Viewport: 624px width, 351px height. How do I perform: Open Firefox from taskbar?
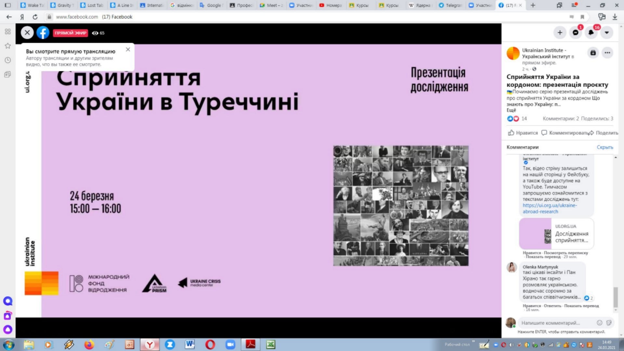click(89, 344)
